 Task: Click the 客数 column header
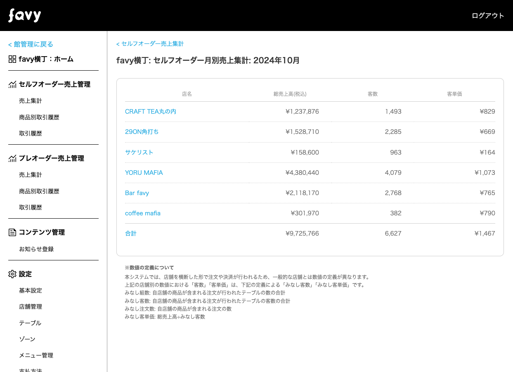(373, 94)
